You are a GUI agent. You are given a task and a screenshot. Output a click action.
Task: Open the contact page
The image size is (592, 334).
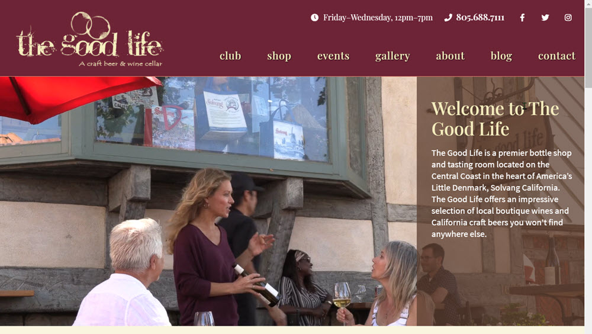556,56
